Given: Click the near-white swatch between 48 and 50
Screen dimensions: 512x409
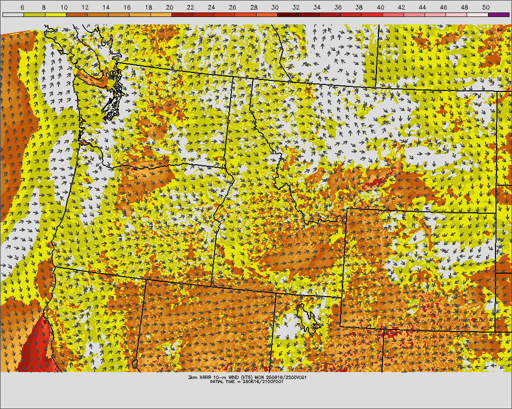Looking at the screenshot, I should [x=477, y=14].
